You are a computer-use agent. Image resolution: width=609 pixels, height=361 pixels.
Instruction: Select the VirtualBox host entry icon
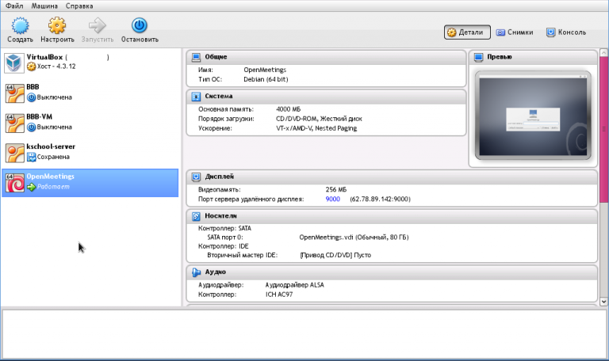[x=14, y=63]
